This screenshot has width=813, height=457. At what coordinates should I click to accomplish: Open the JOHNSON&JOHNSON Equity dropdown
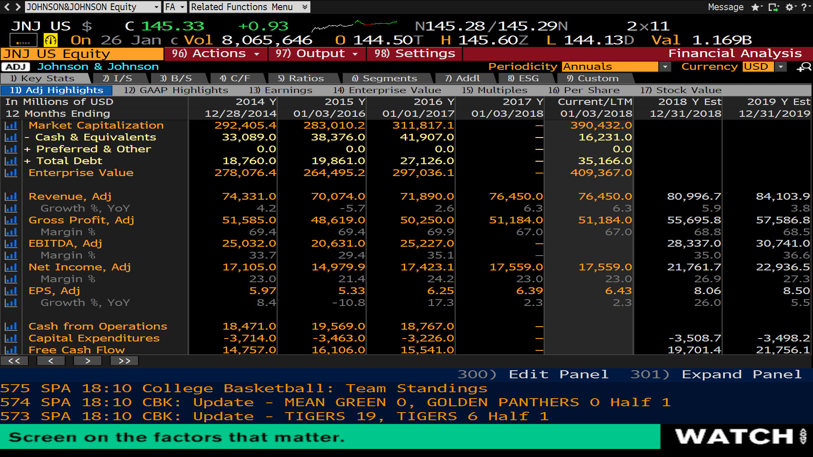pos(93,7)
